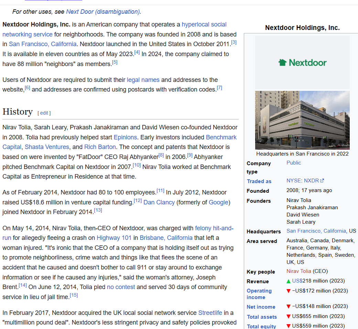358x329 pixels.
Task: Click the History section heading
Action: point(18,112)
